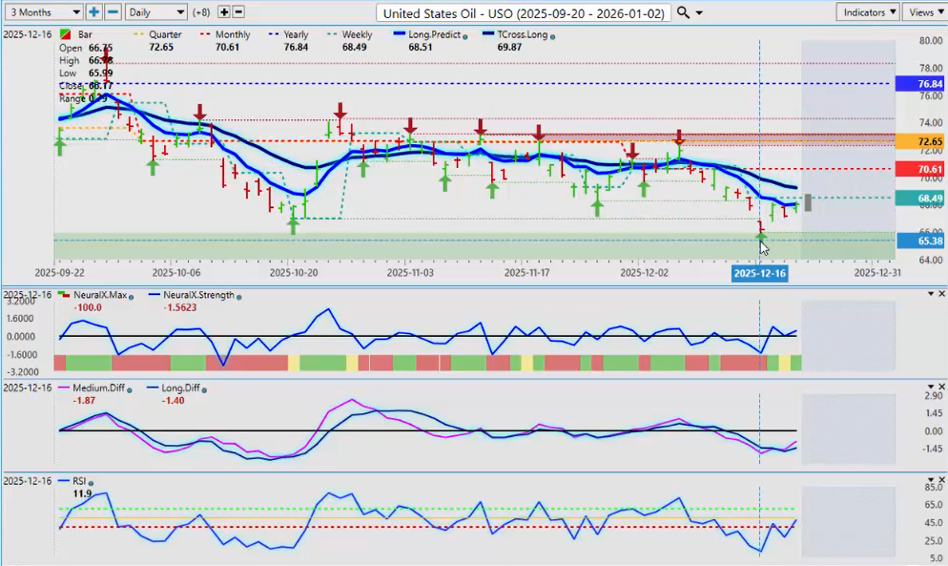Toggle the NeuralX.Strength indicator settings dot

(238, 295)
